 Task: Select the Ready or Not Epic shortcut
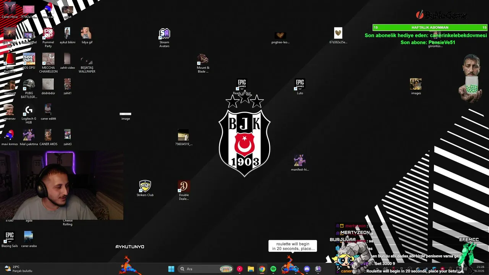[x=242, y=87]
